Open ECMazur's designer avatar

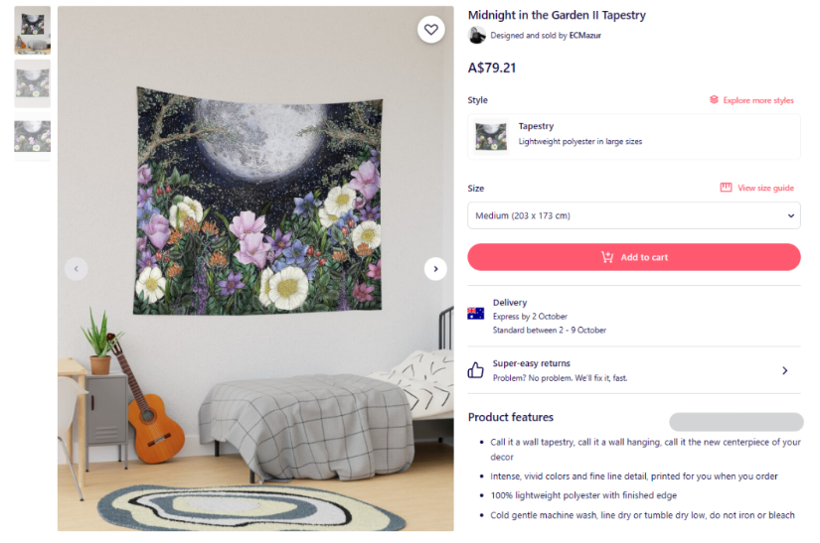(x=476, y=35)
